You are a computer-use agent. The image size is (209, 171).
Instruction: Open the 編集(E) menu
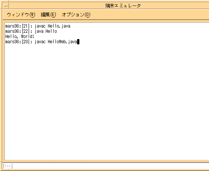point(48,15)
